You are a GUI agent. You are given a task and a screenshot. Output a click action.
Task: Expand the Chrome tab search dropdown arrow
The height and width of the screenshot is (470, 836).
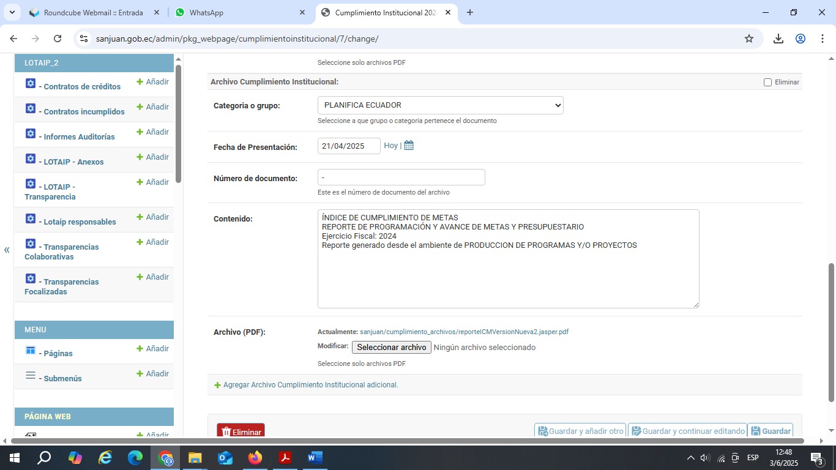pyautogui.click(x=12, y=12)
